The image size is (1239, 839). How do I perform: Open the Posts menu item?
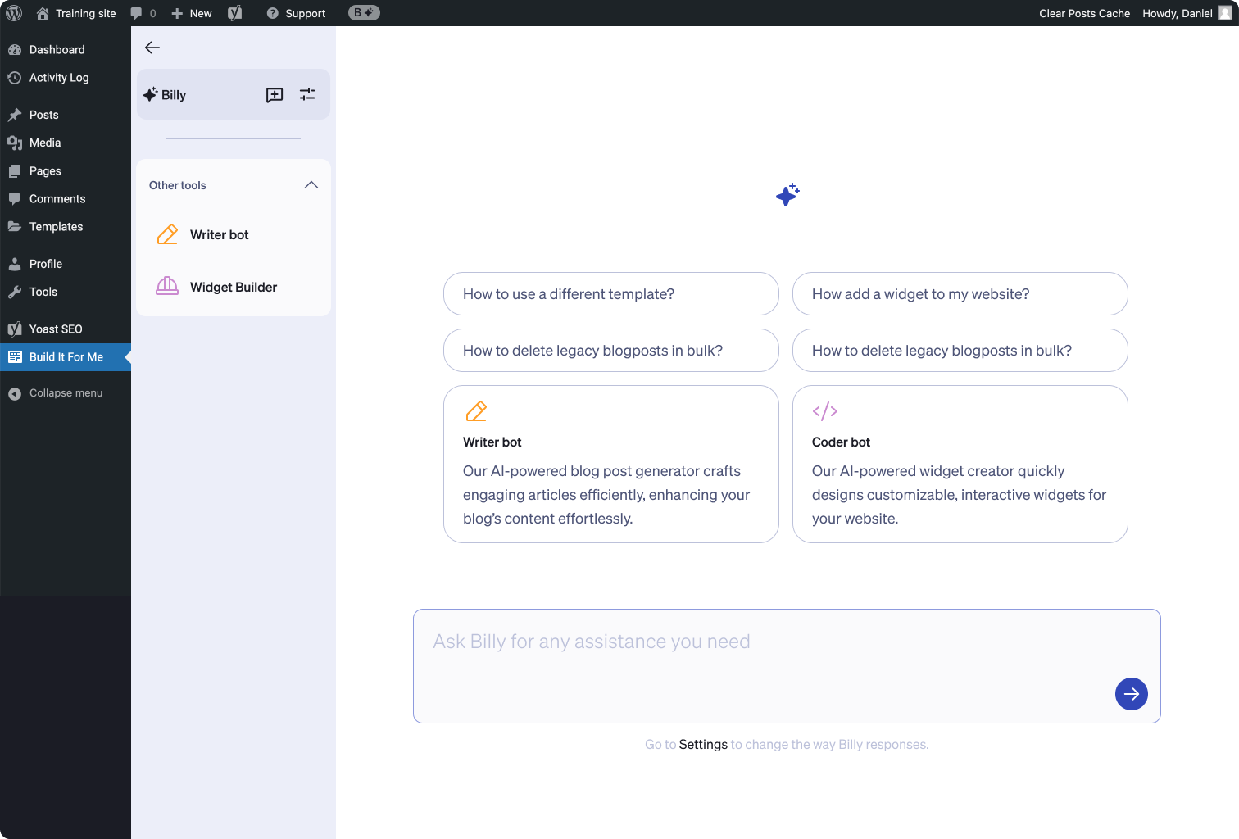point(44,115)
